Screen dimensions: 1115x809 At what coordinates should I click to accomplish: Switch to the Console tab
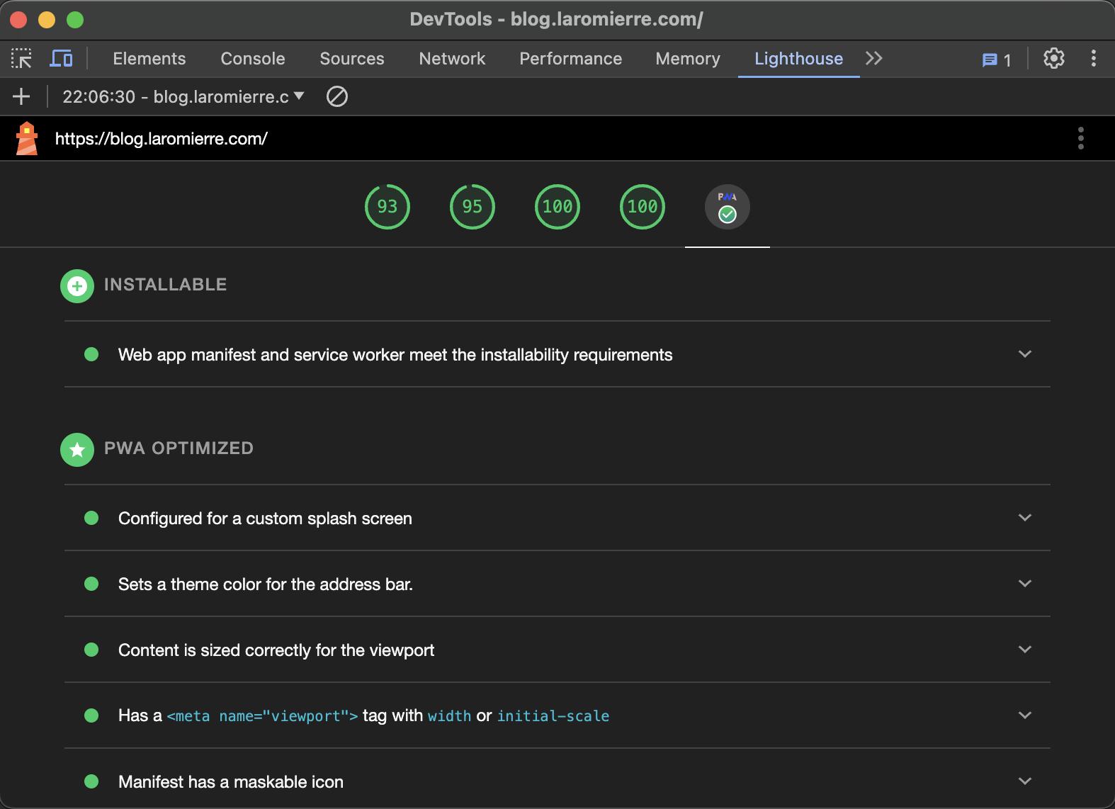(x=253, y=59)
